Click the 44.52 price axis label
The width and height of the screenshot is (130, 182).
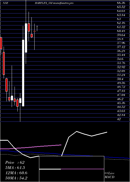coord(121,107)
